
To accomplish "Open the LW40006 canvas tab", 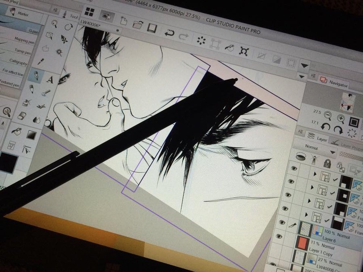I will point(91,21).
